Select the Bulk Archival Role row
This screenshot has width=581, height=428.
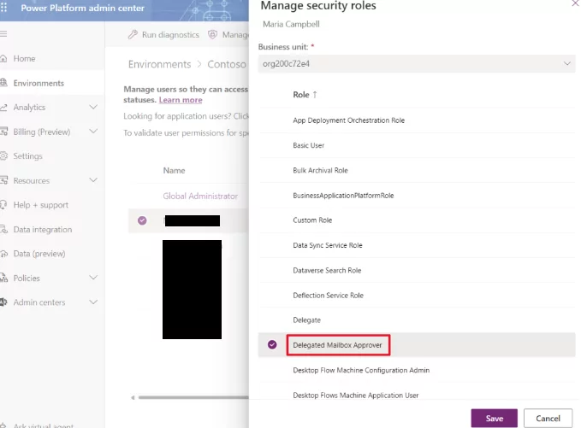pos(417,170)
